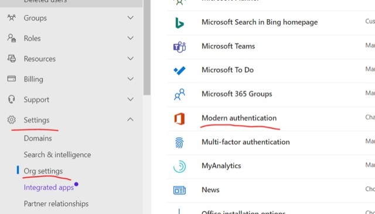The width and height of the screenshot is (375, 214).
Task: Open the Roles navigation item
Action: (x=32, y=39)
